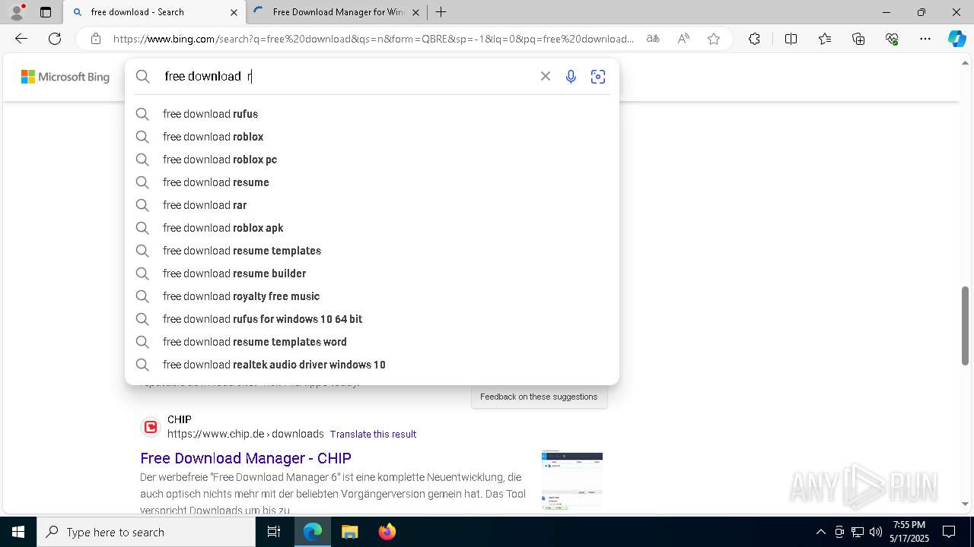Click the Microsoft Bing logo
Viewport: 974px width, 547px height.
(65, 77)
